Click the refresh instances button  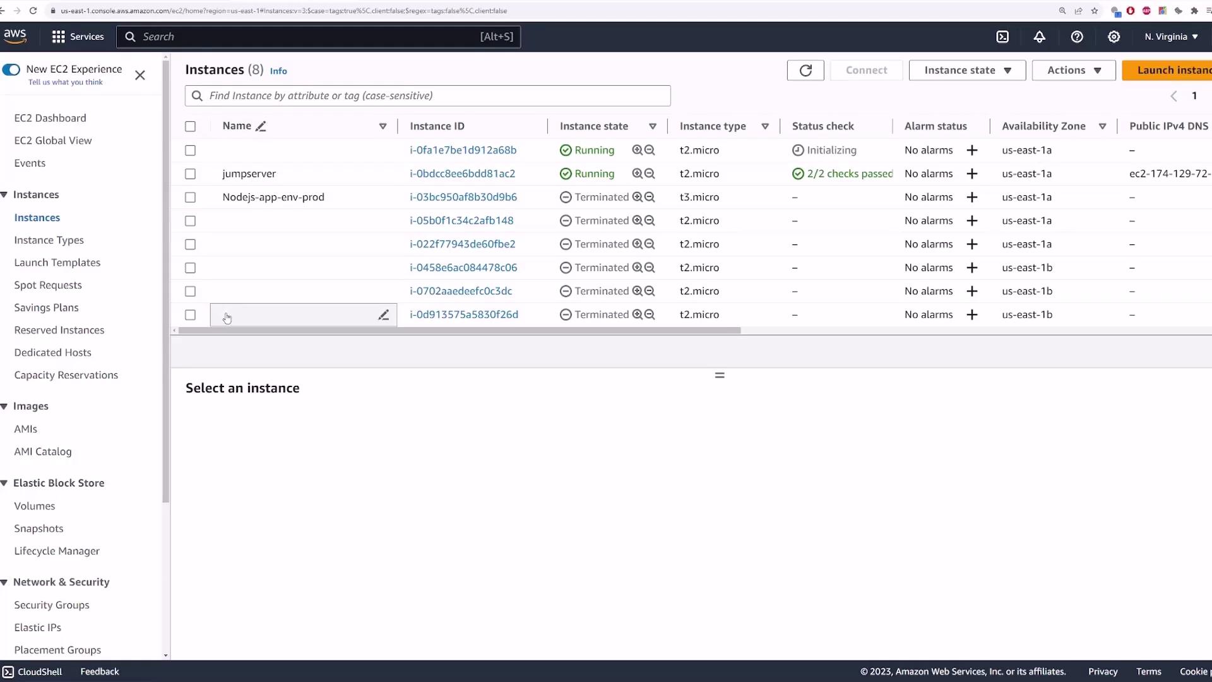[x=805, y=70]
